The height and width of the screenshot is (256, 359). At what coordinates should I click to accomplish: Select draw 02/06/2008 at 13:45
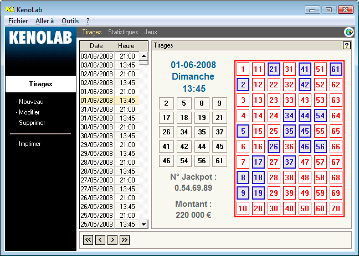pyautogui.click(x=109, y=83)
